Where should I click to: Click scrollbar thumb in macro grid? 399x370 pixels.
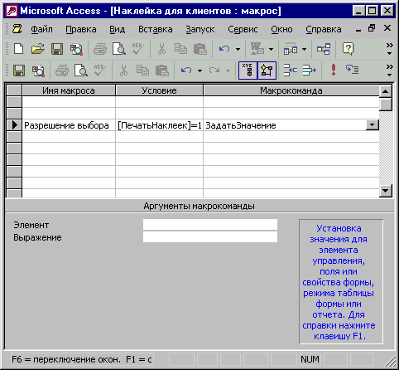tap(386, 105)
